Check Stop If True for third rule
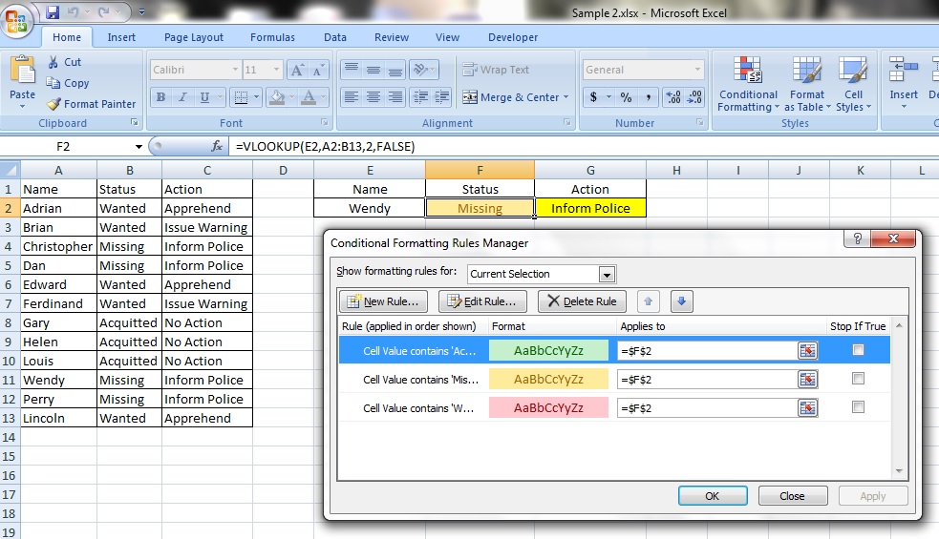939x539 pixels. pyautogui.click(x=858, y=407)
